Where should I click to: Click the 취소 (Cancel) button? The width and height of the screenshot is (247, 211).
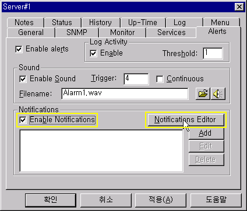click(106, 200)
